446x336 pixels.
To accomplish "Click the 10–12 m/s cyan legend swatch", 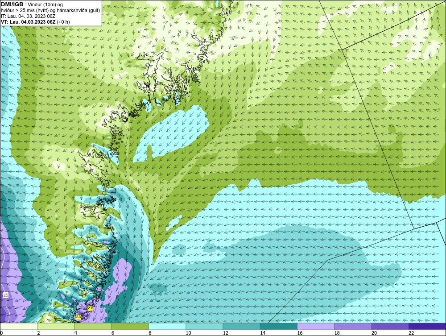I will click(204, 326).
